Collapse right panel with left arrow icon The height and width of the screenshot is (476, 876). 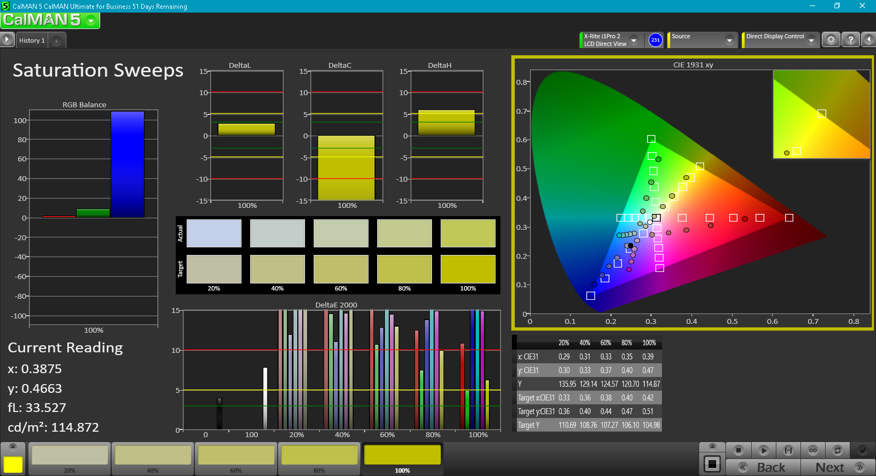pos(868,39)
